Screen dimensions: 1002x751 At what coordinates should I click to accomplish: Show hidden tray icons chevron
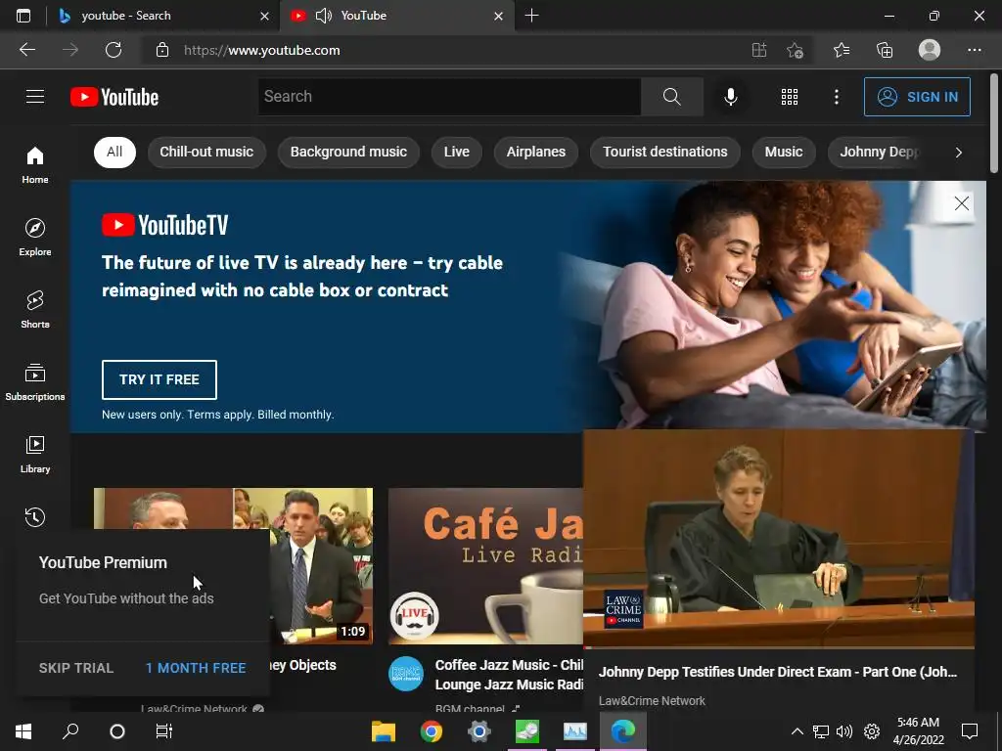[797, 731]
